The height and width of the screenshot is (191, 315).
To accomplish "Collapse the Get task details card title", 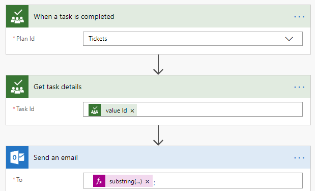I will 58,87.
